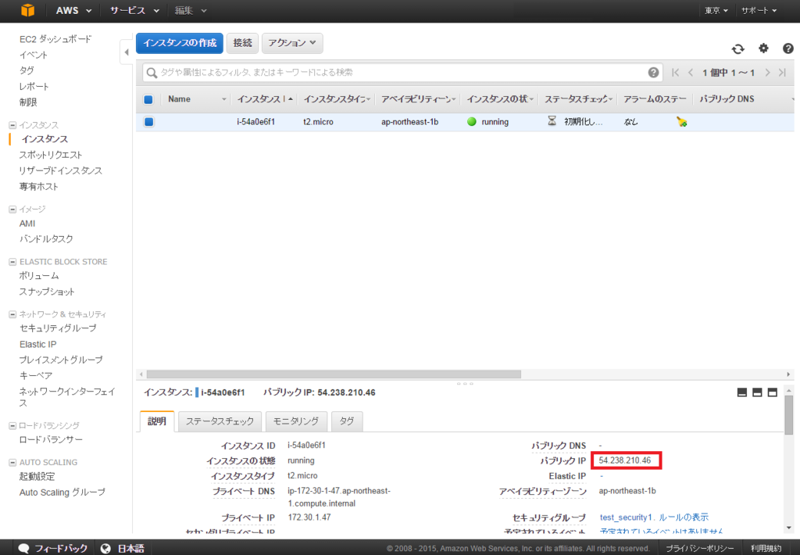The width and height of the screenshot is (800, 555).
Task: Open the サービス dropdown menu
Action: [x=134, y=11]
